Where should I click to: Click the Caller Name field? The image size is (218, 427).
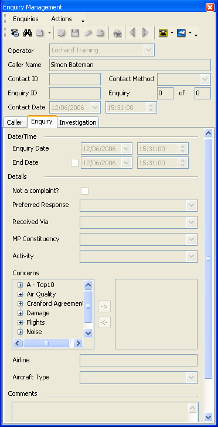click(x=130, y=65)
